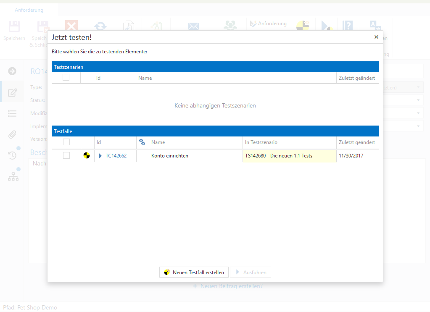
Task: Select the list view sidebar icon
Action: point(12,113)
